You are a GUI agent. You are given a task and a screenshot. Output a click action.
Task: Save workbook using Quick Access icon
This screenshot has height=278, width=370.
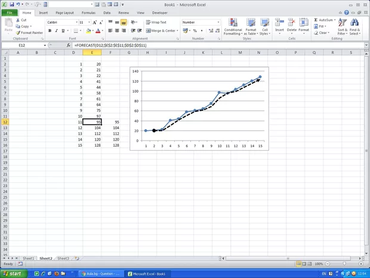[11, 4]
